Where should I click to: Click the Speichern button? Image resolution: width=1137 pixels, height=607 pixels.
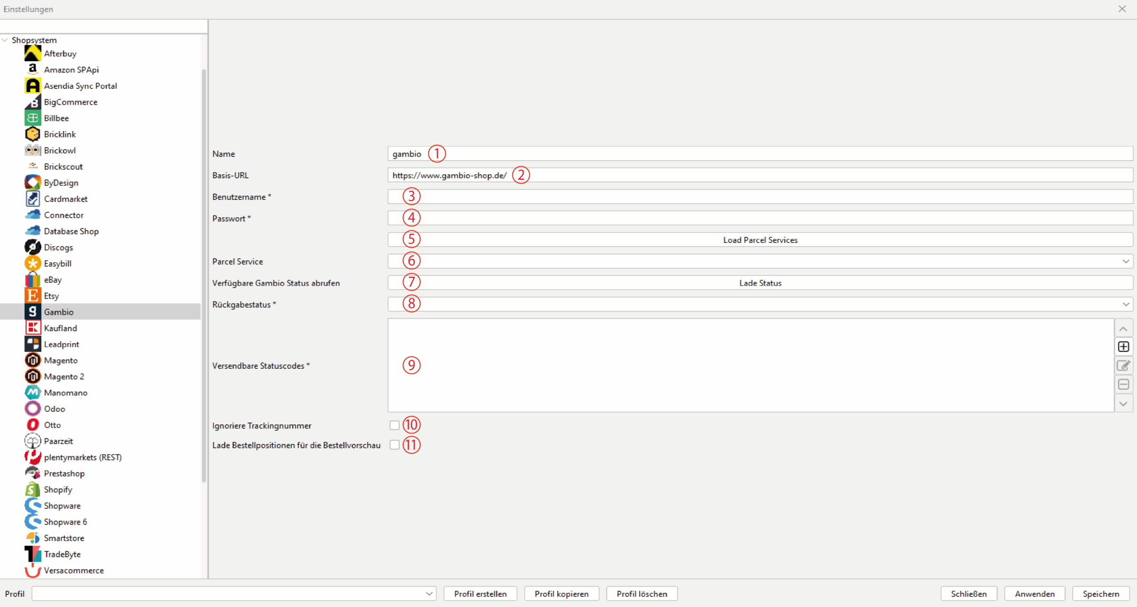click(1101, 594)
